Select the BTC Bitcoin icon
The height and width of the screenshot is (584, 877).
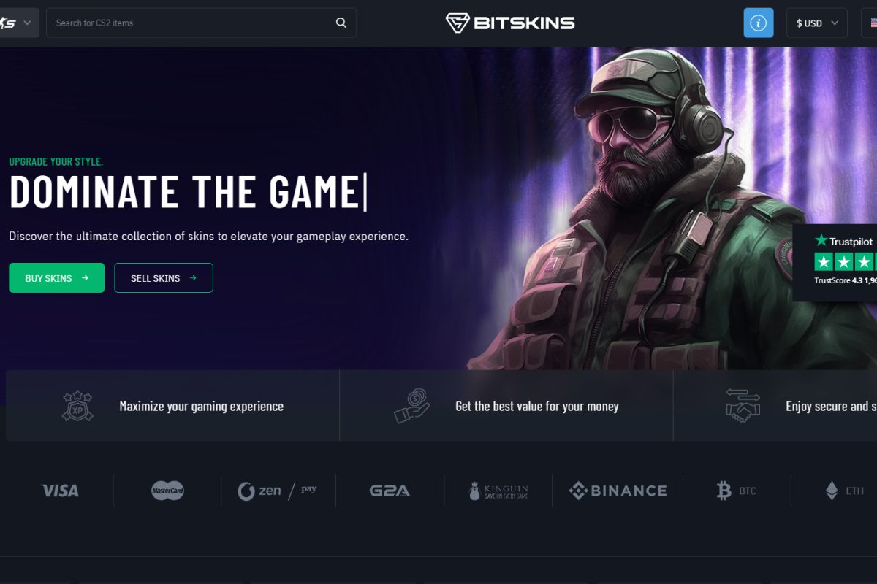735,490
